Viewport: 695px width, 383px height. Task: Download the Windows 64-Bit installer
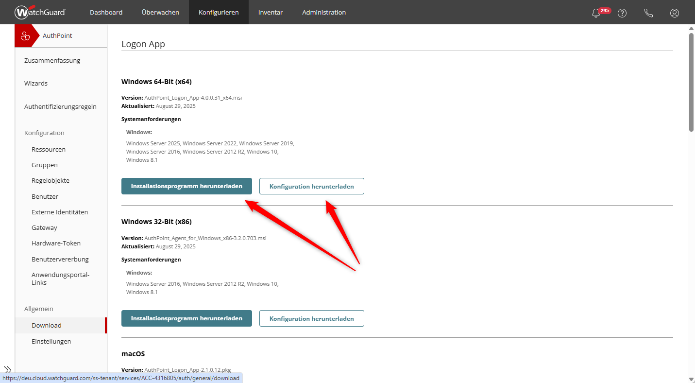(186, 186)
